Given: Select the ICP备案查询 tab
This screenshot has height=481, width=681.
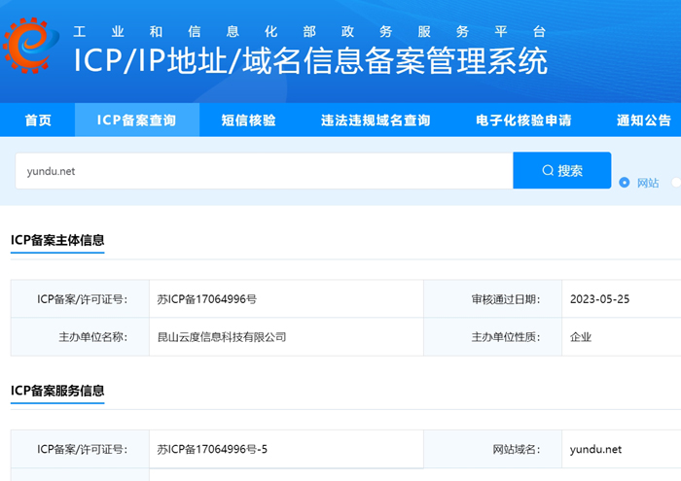Looking at the screenshot, I should (137, 120).
